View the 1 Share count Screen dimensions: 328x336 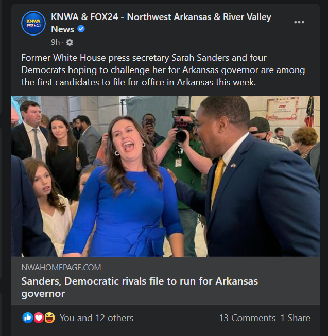coord(295,318)
